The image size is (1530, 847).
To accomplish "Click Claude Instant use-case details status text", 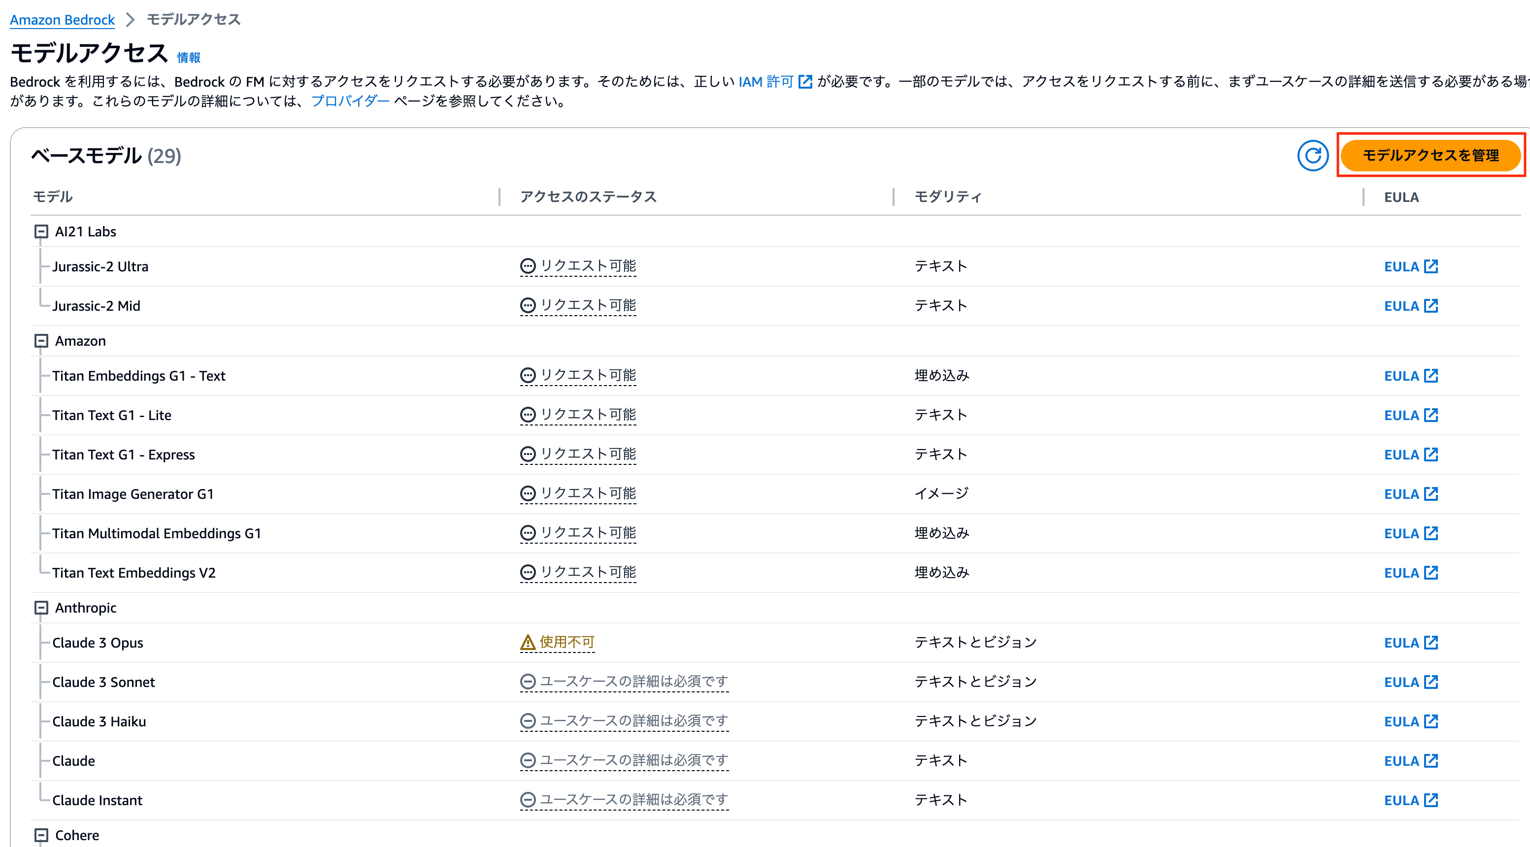I will [633, 800].
